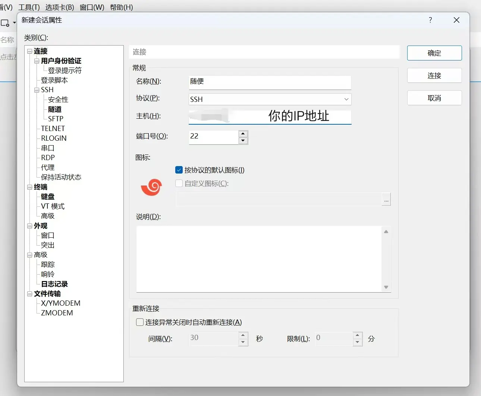Select the SFTP category in the tree
This screenshot has height=396, width=481.
click(x=55, y=119)
